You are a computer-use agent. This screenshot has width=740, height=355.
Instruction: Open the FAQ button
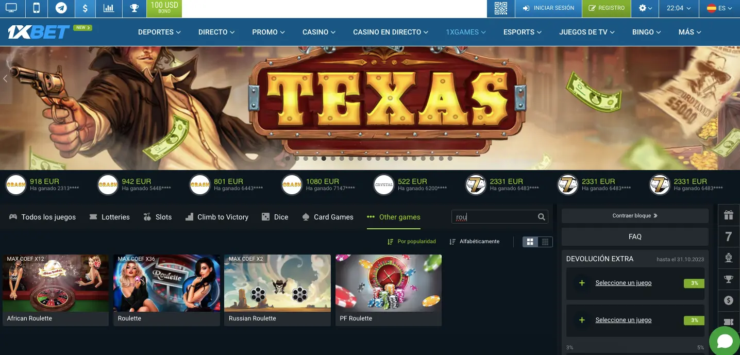635,236
